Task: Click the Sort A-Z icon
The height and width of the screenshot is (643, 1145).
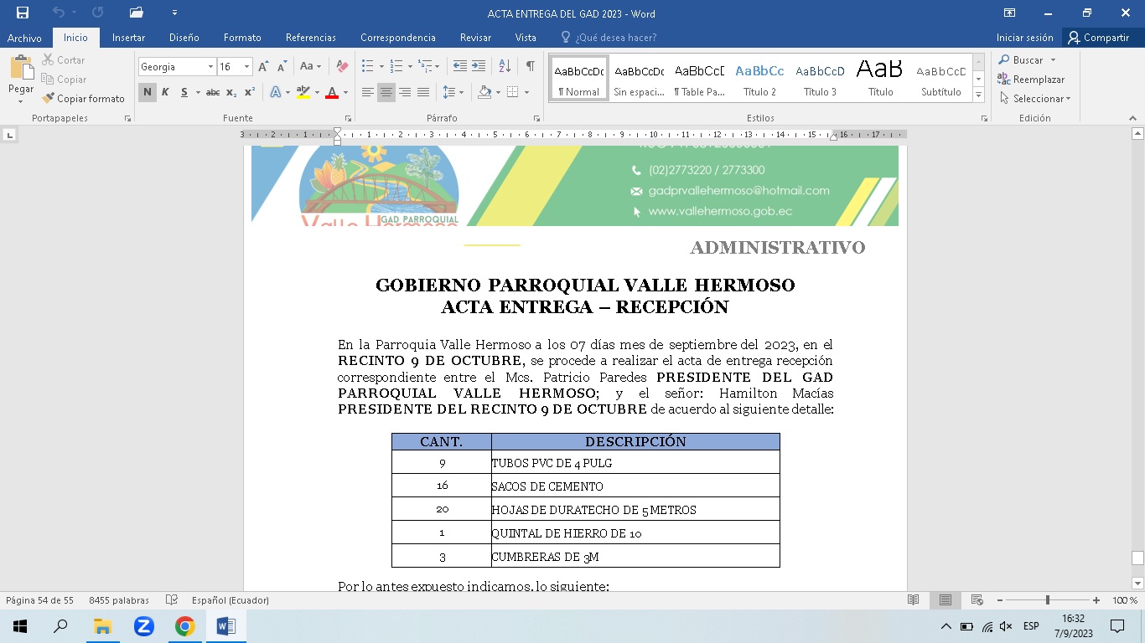Action: (505, 66)
